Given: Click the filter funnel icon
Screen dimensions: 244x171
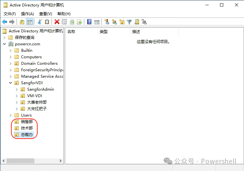Looking at the screenshot, I should click(129, 22).
